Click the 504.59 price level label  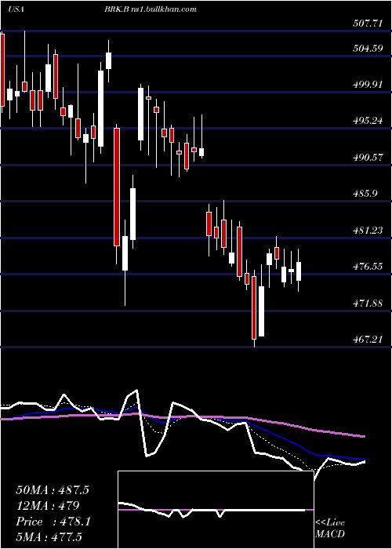pyautogui.click(x=368, y=49)
